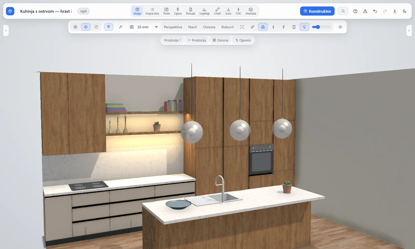Open Montaža layers icon
The width and height of the screenshot is (415, 249).
[251, 11]
